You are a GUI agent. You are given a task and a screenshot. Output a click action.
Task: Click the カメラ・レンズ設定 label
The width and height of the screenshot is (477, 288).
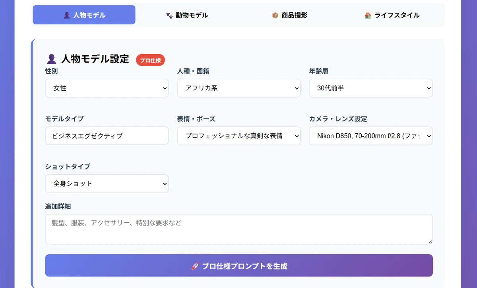(338, 119)
